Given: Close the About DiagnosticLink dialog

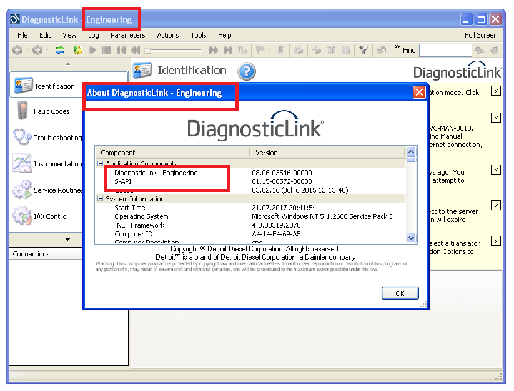Looking at the screenshot, I should [419, 93].
